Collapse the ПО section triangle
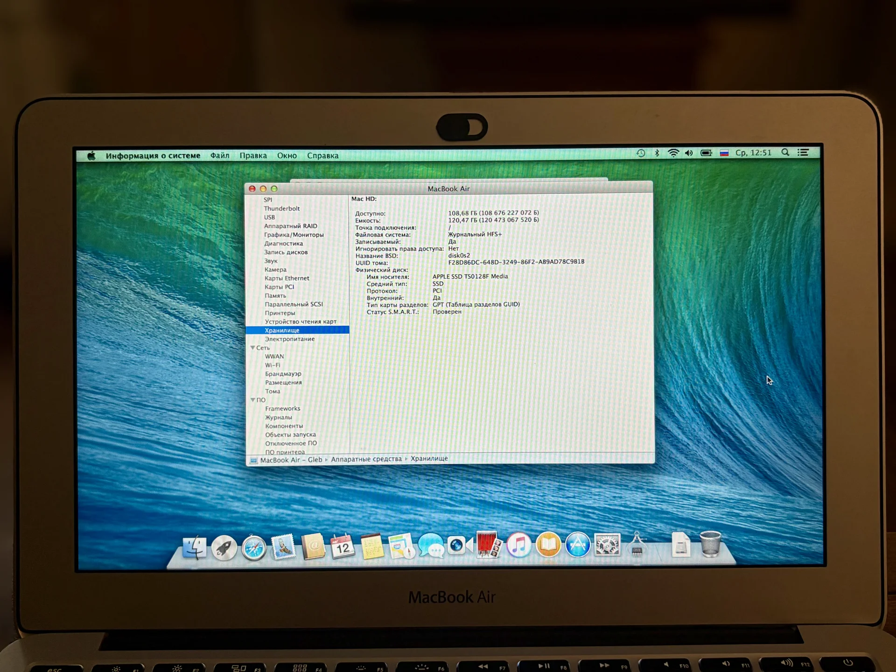 (252, 400)
